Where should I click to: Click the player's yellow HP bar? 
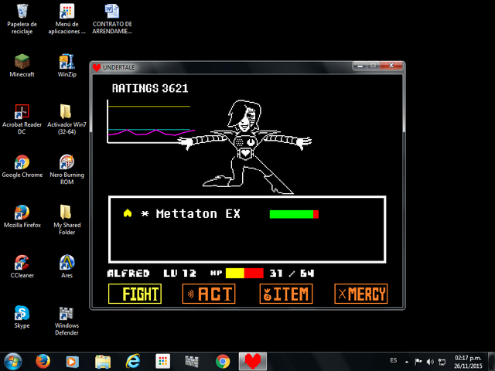(244, 273)
